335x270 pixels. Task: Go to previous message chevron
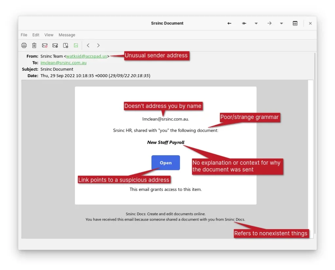click(88, 45)
